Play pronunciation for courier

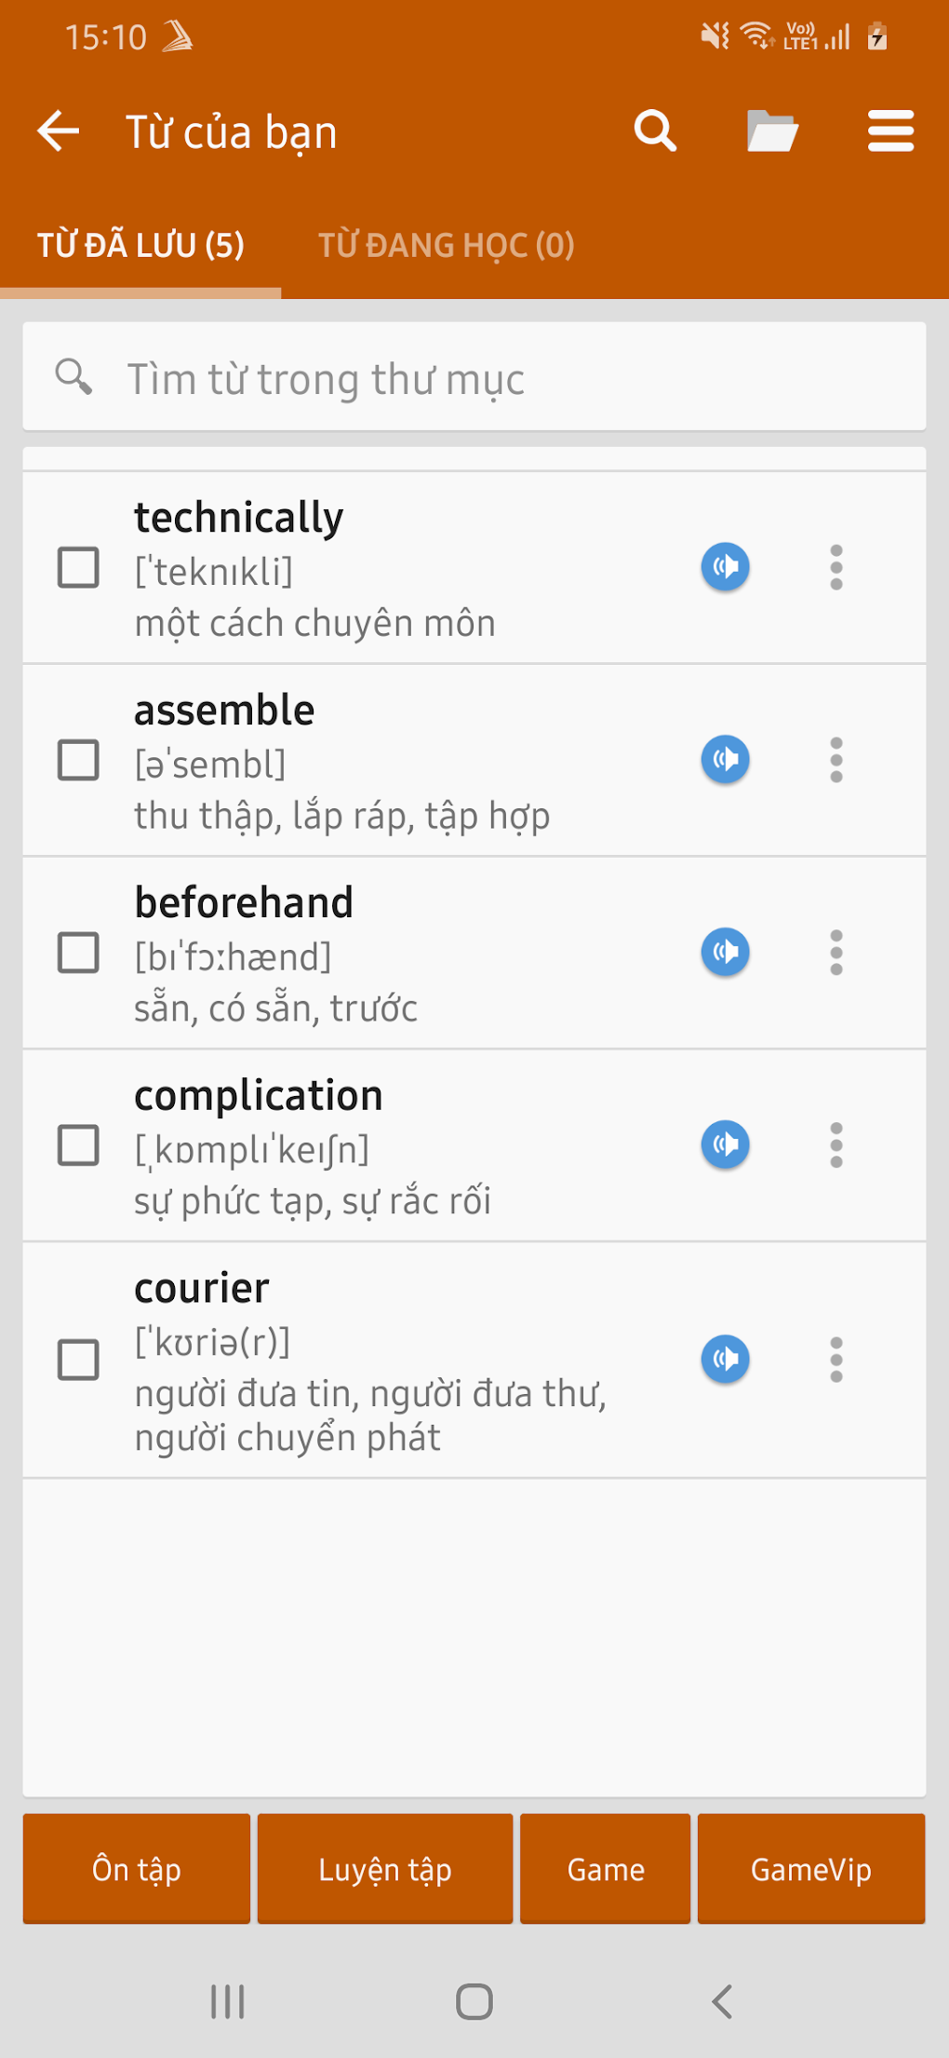725,1360
